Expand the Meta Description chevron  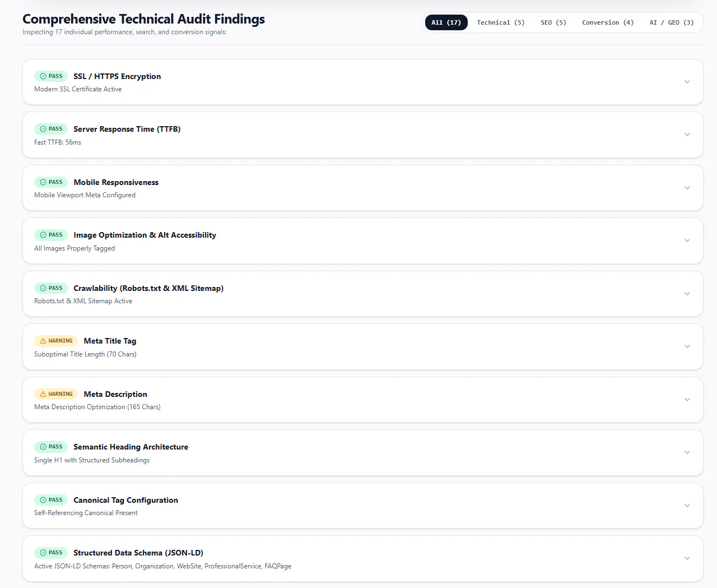(x=687, y=400)
